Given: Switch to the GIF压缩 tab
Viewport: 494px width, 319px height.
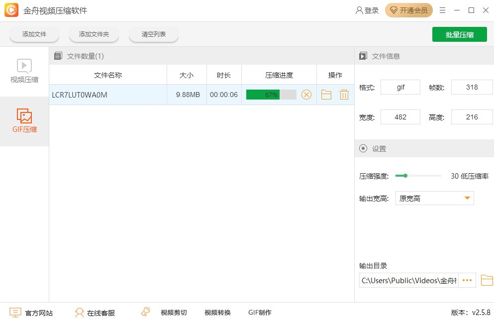Looking at the screenshot, I should [24, 121].
